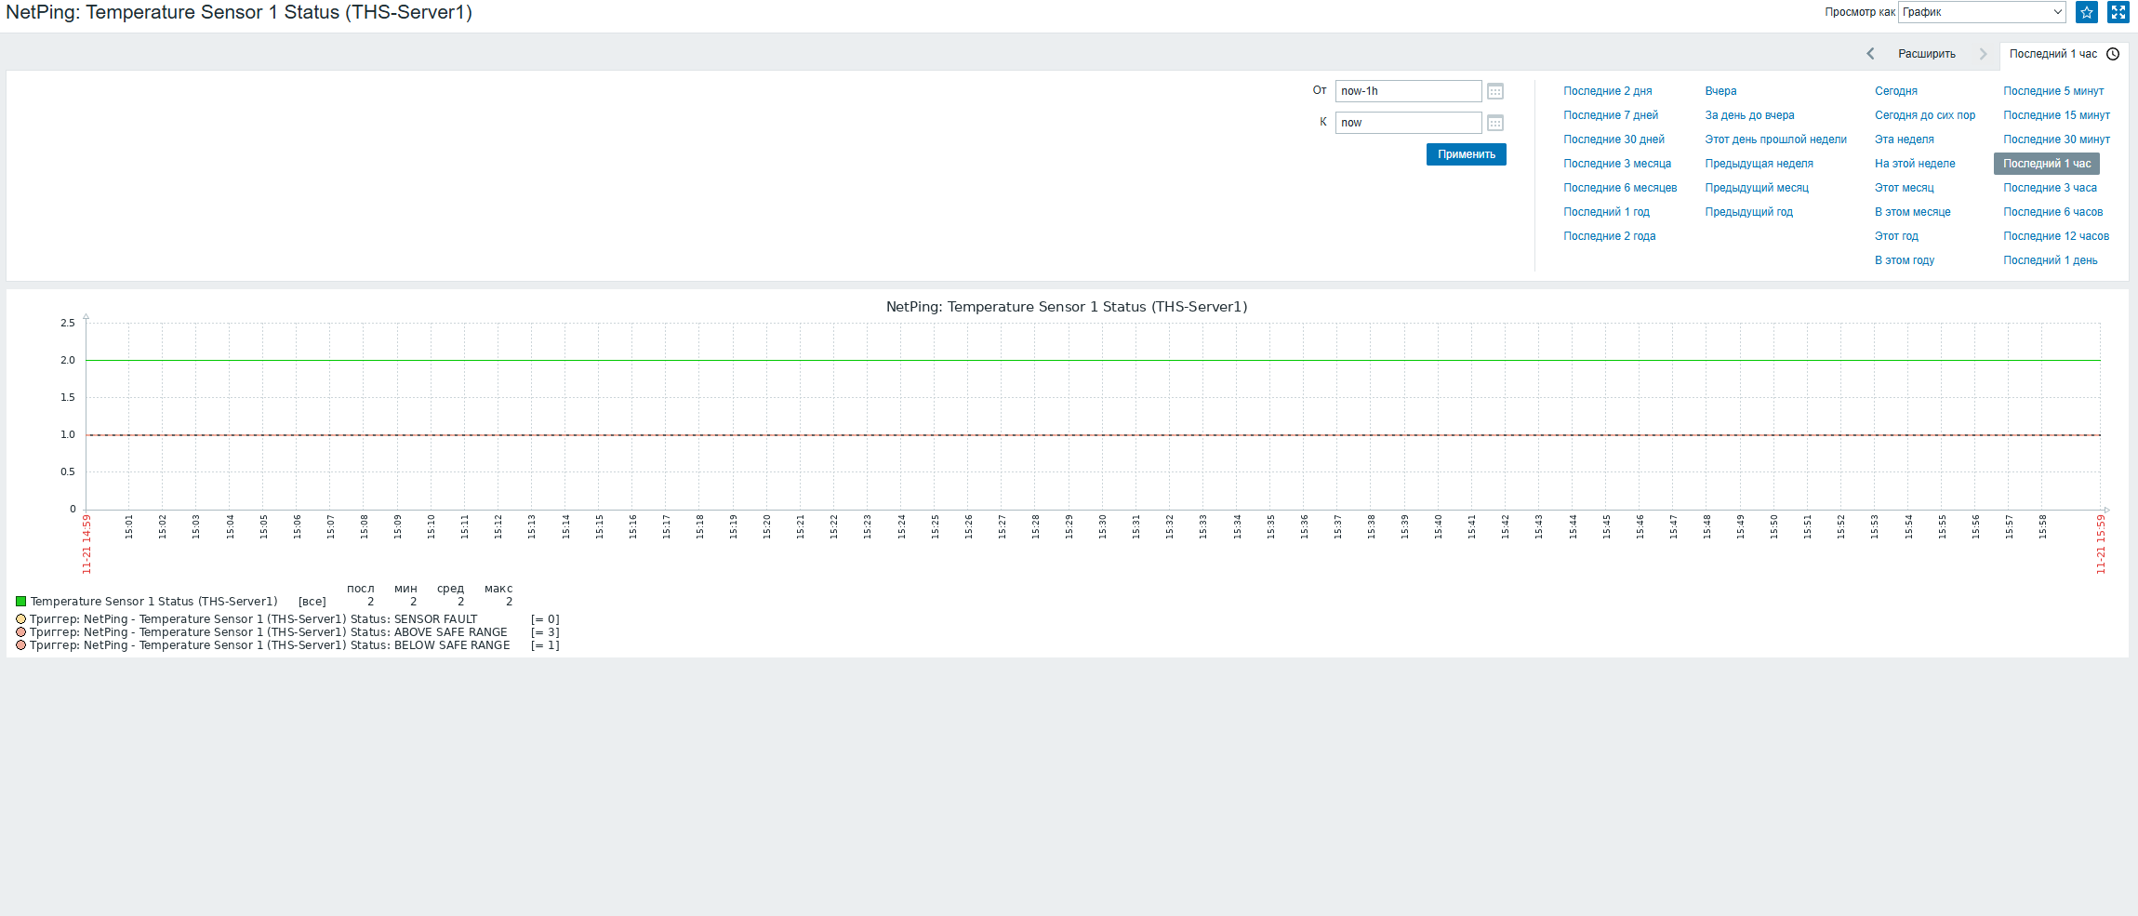This screenshot has width=2138, height=916.
Task: Open calendar picker for From field
Action: [1495, 91]
